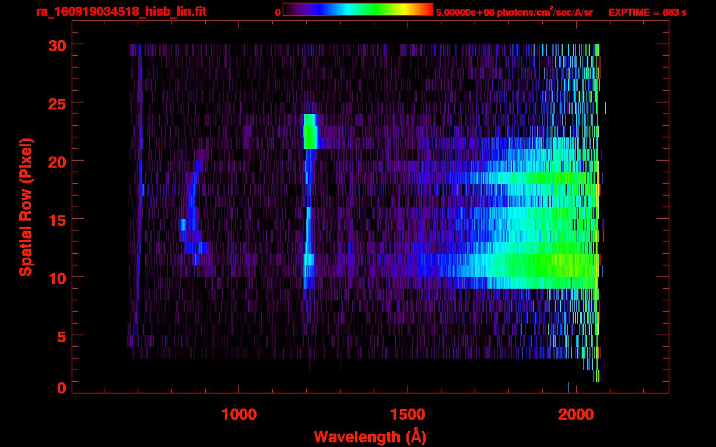The image size is (716, 447).
Task: Click the bright green emission patch near 1216 Å
Action: [310, 132]
